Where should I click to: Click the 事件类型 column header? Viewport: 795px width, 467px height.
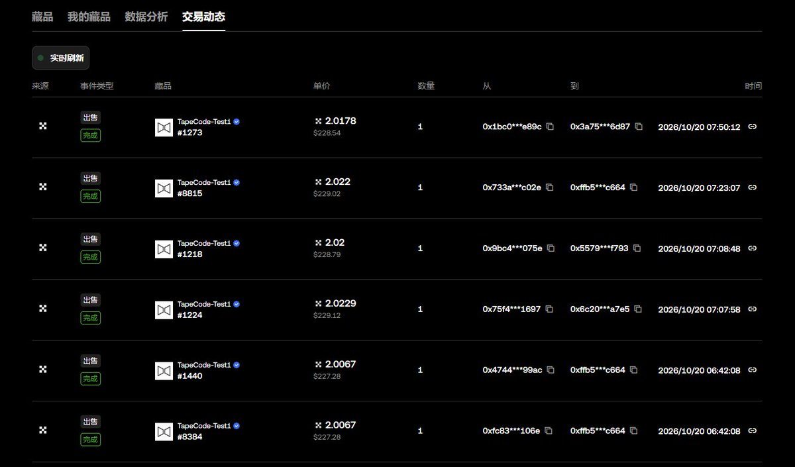(97, 86)
